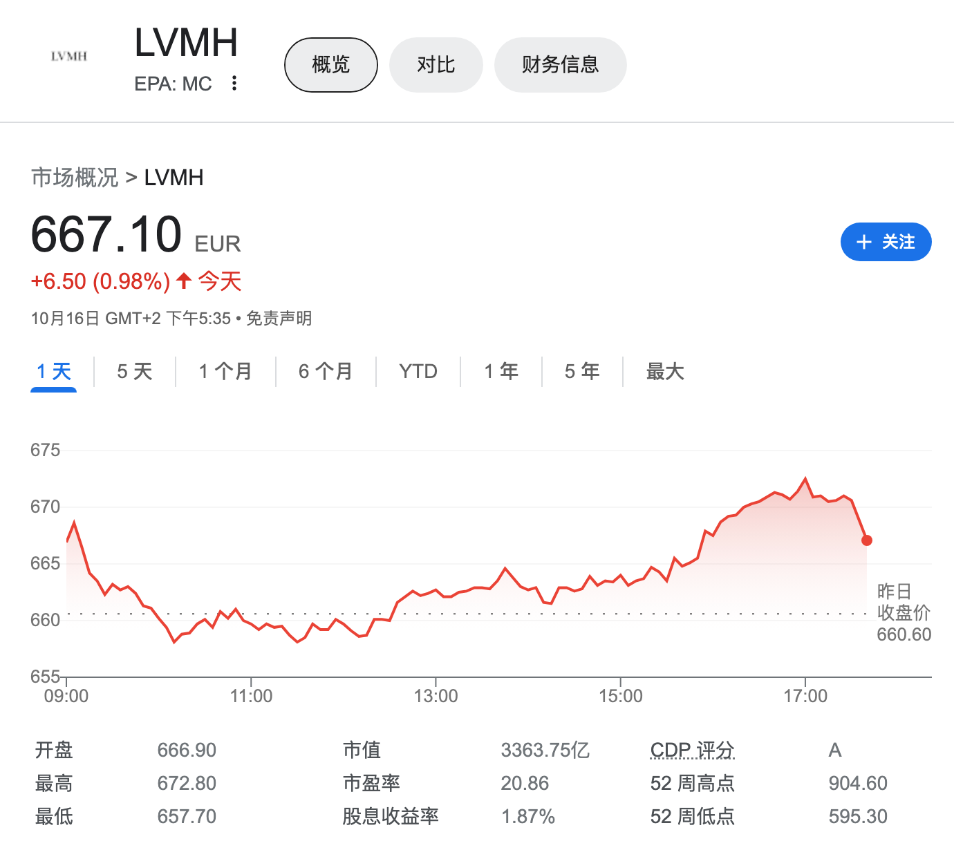Screen dimensions: 954x850
Task: Switch chart to 6 个月 range
Action: pyautogui.click(x=326, y=372)
